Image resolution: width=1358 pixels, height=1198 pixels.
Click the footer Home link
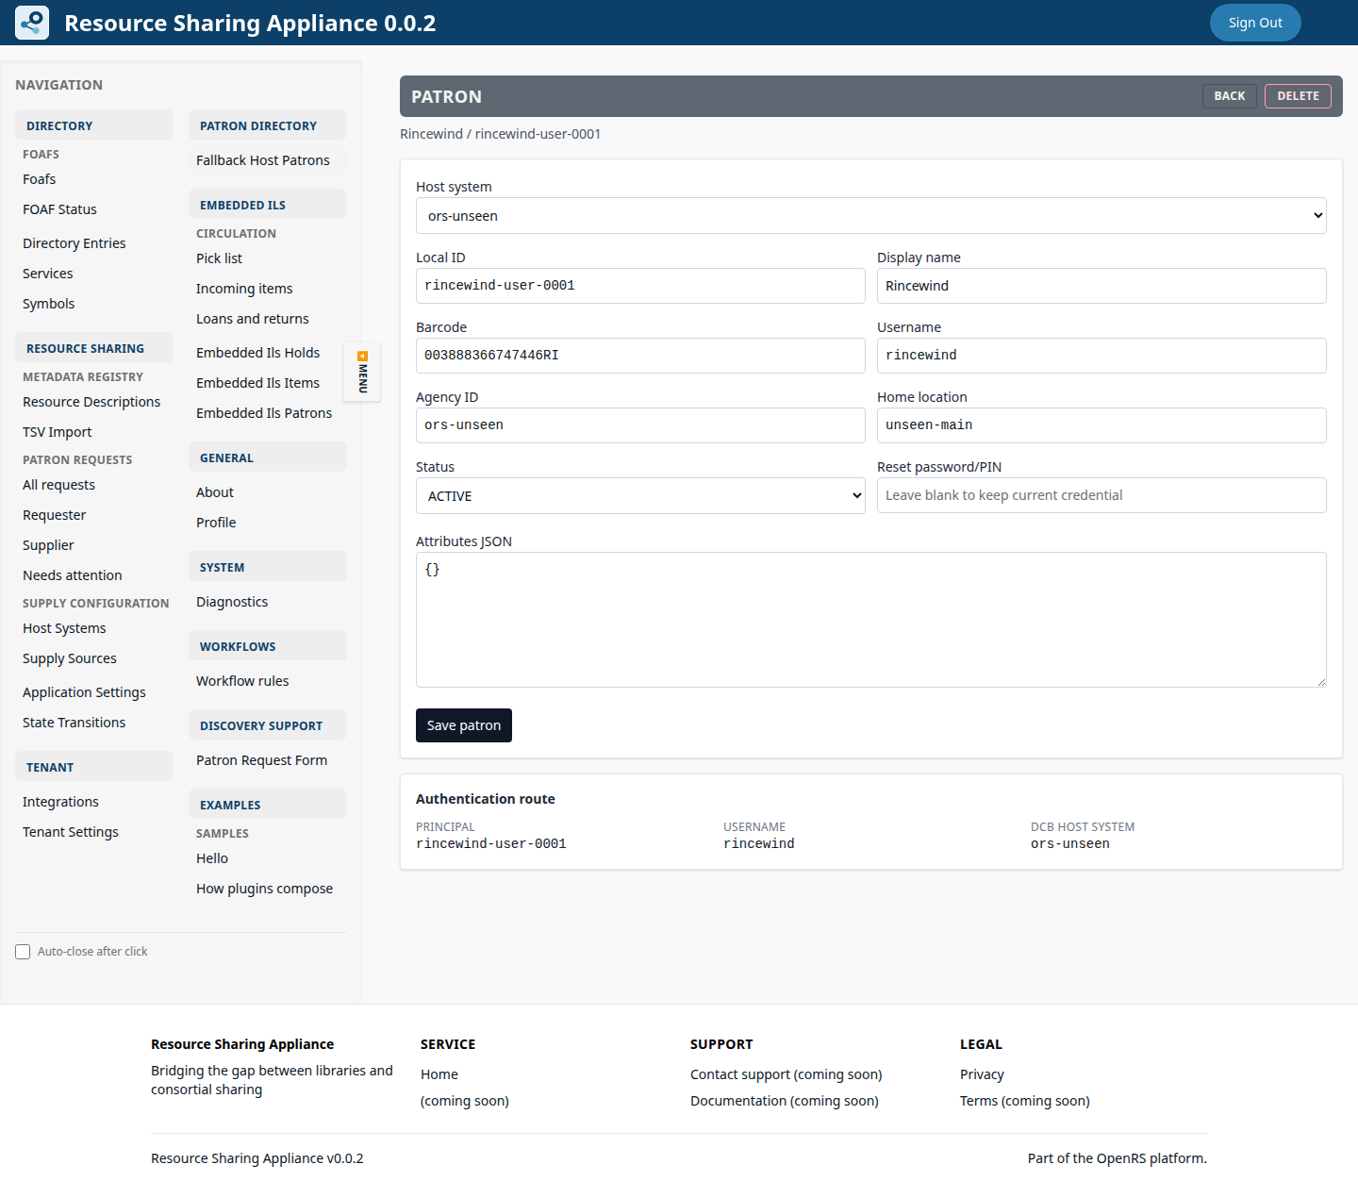coord(439,1074)
